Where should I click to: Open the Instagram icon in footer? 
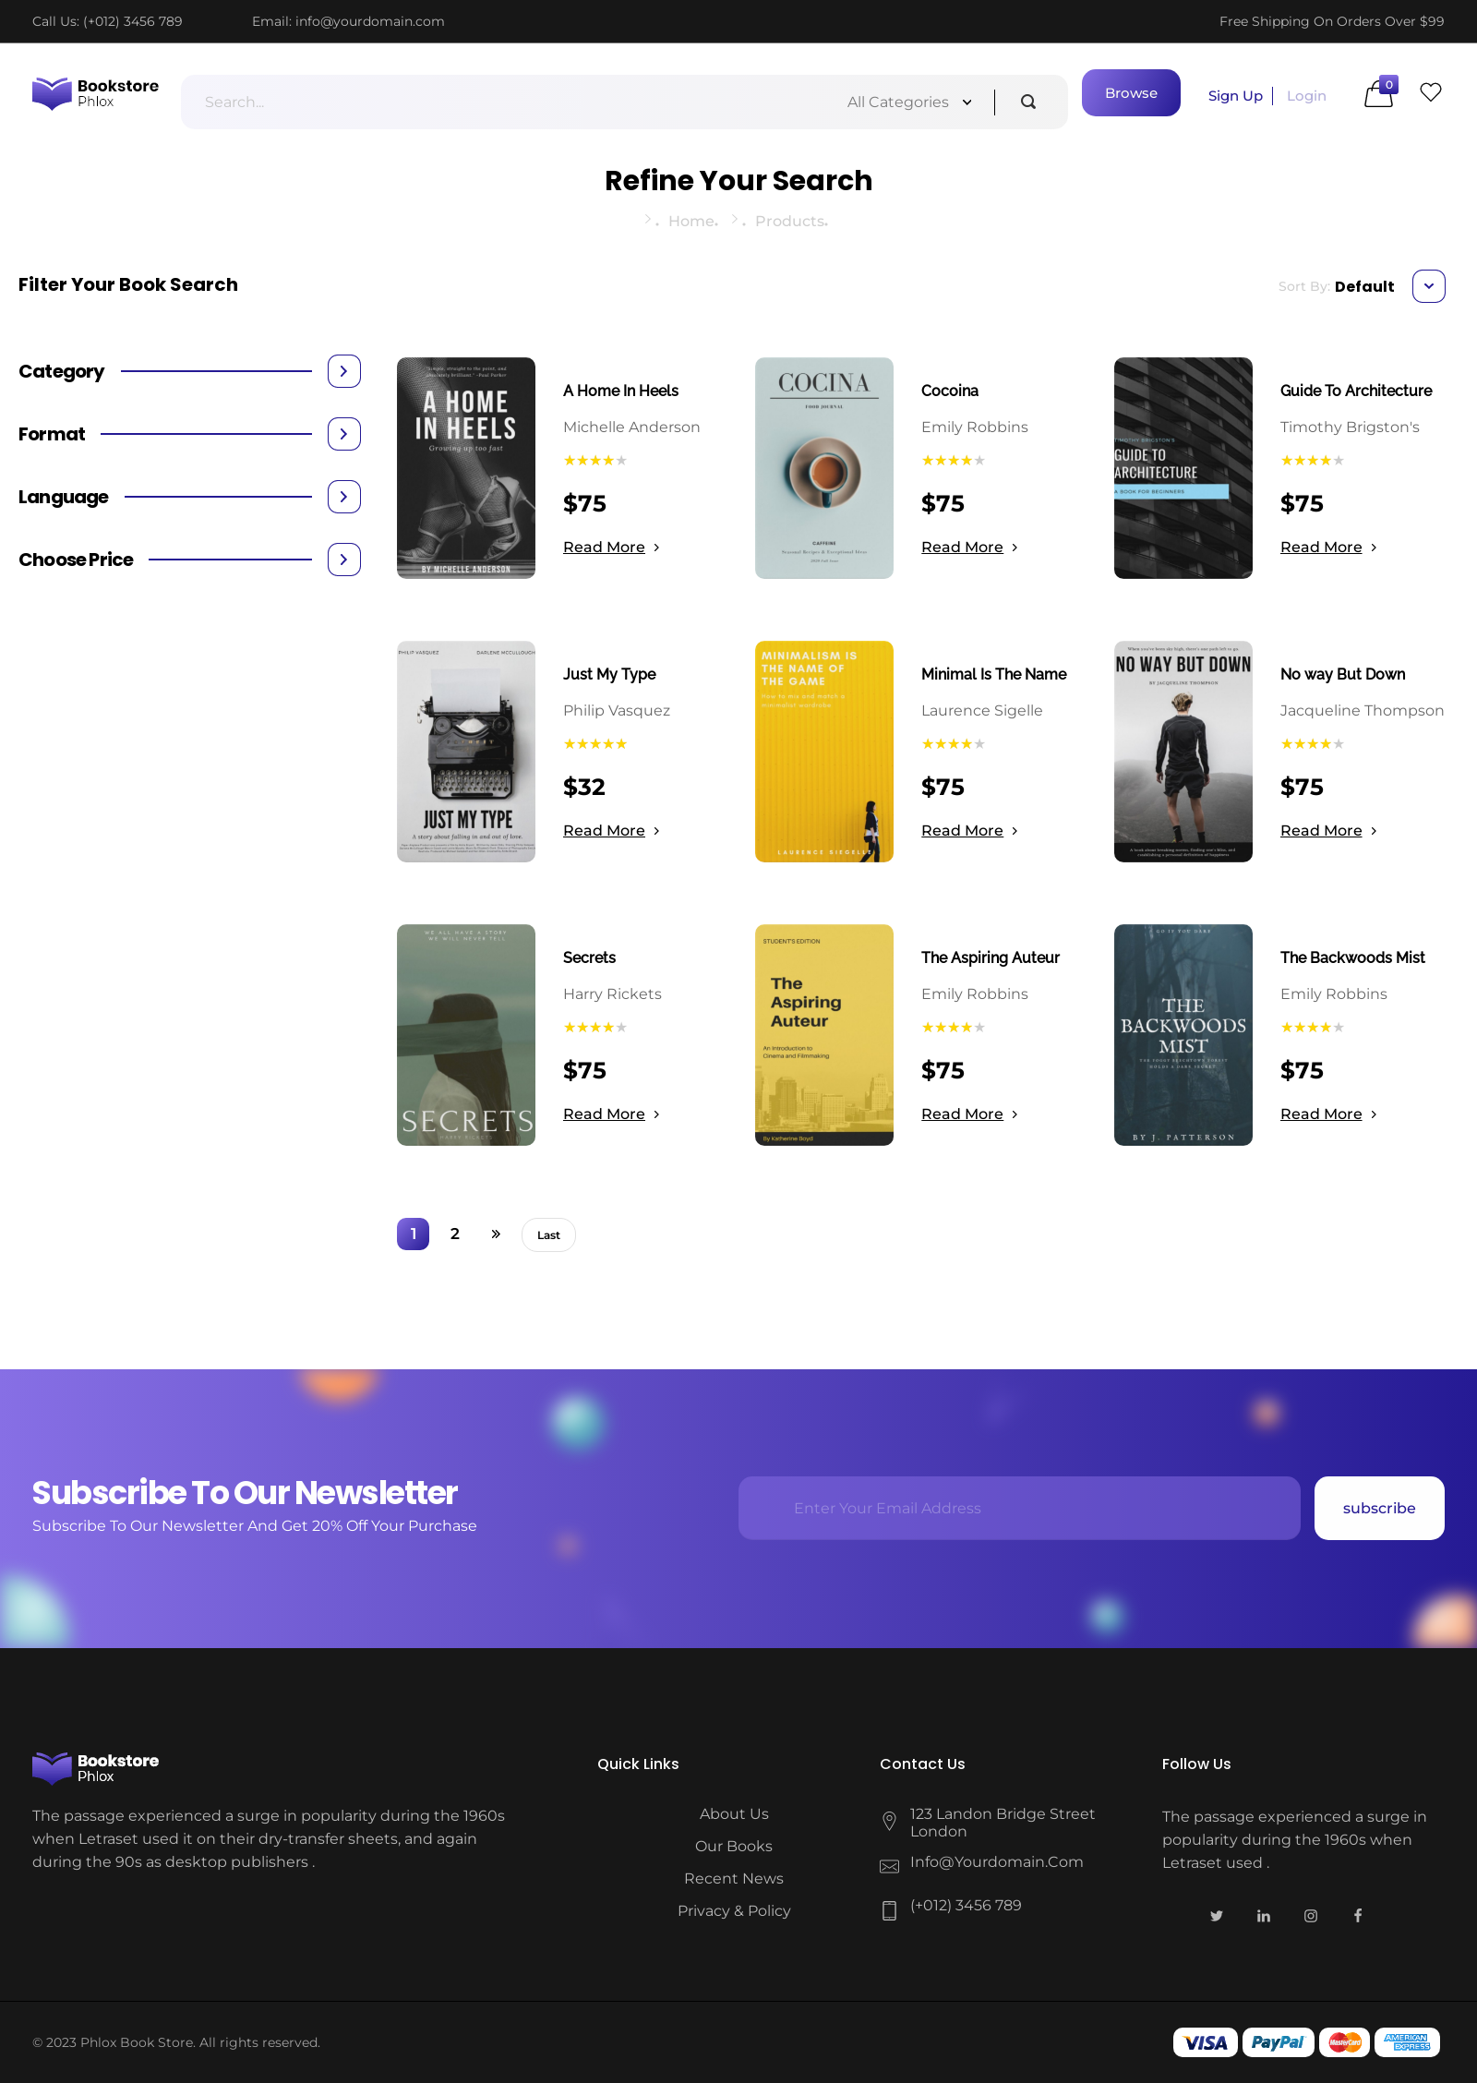tap(1311, 1916)
